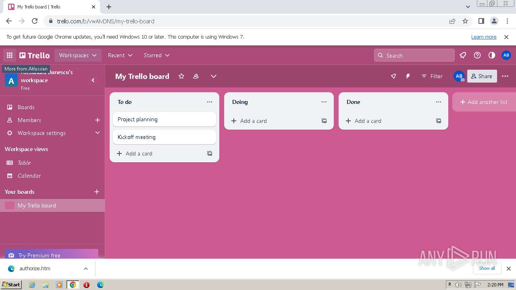This screenshot has width=516, height=290.
Task: Click Chrome's reload page button
Action: point(35,21)
